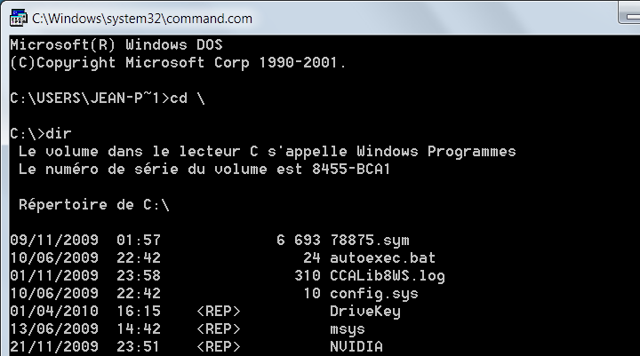This screenshot has width=640, height=356.
Task: Click the command prompt icon in title bar
Action: (17, 18)
